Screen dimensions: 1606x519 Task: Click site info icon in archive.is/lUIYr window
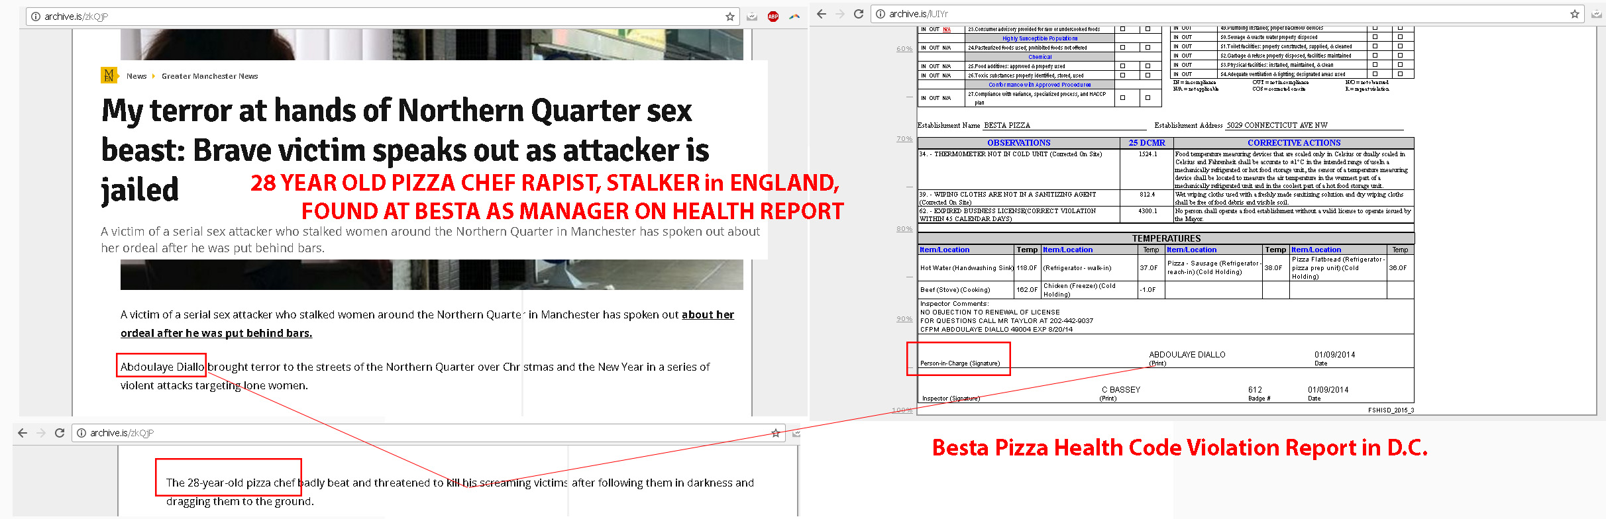[881, 14]
